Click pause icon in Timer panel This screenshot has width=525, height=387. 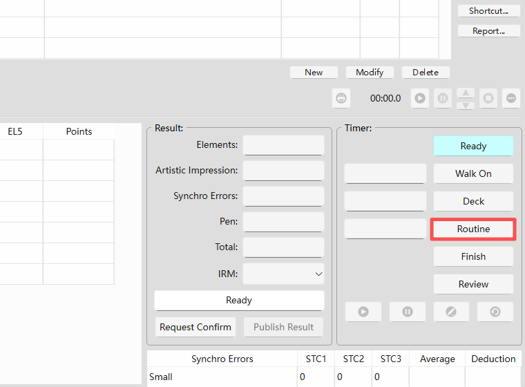[408, 312]
